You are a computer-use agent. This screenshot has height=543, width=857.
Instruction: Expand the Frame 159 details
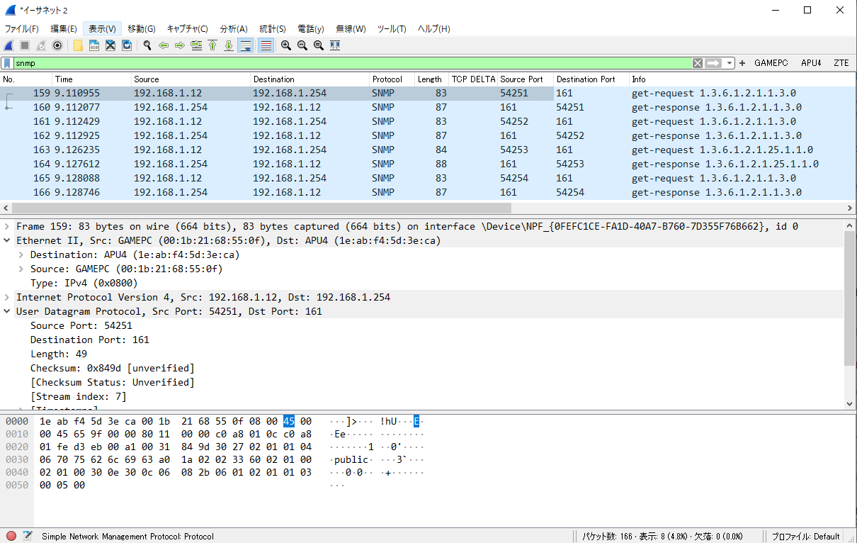[7, 226]
